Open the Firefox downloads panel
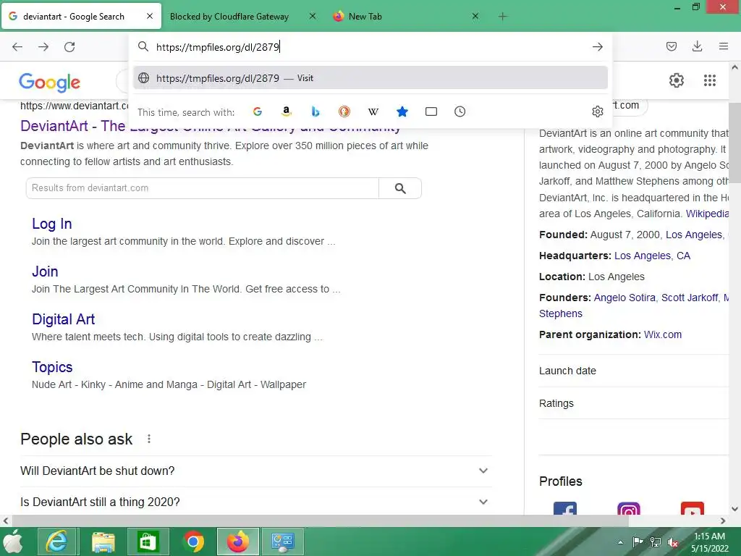Screen dimensions: 741x556 point(697,46)
